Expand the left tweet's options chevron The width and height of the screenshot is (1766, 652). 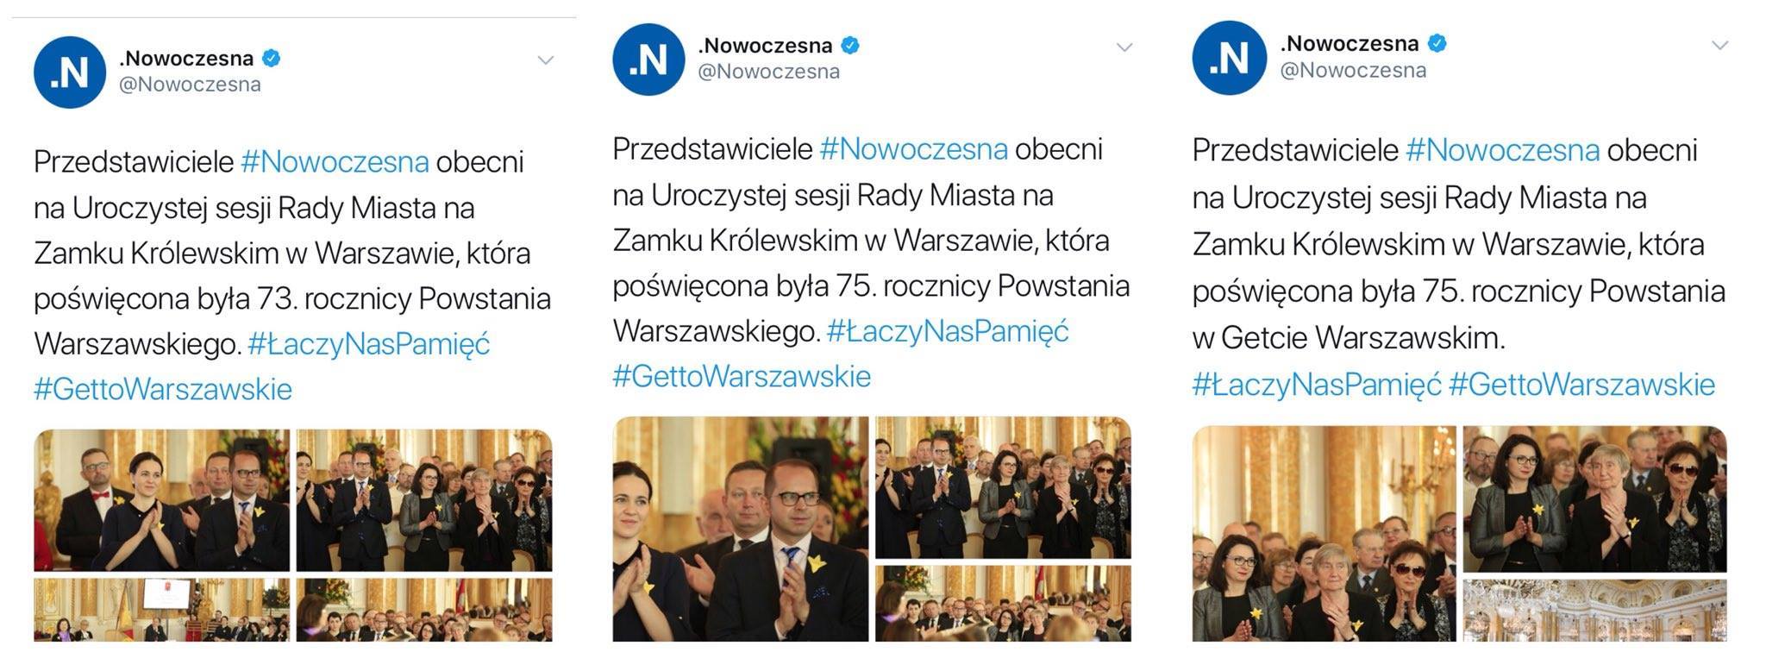545,60
